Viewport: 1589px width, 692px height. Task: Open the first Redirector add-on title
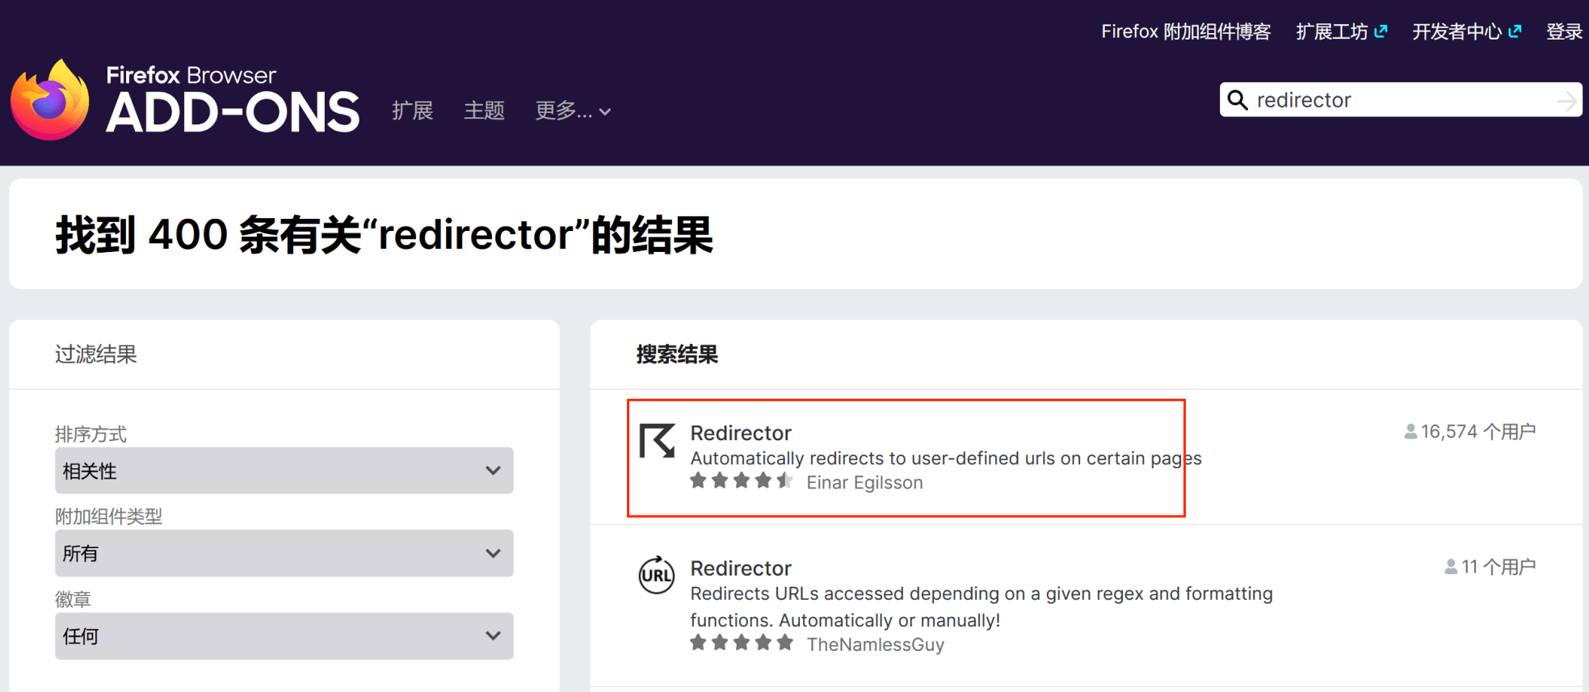coord(741,433)
